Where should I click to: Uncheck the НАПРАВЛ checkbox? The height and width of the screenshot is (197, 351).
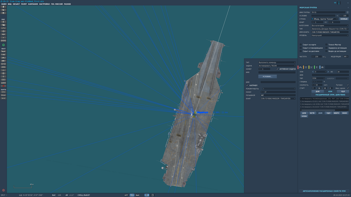(247, 86)
